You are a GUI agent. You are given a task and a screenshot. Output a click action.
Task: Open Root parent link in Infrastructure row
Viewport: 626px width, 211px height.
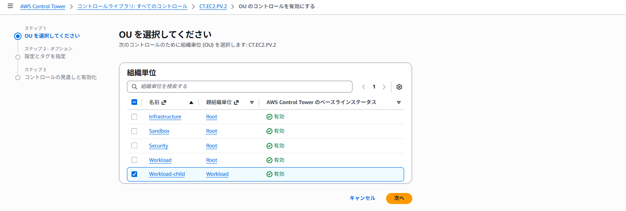(x=212, y=117)
